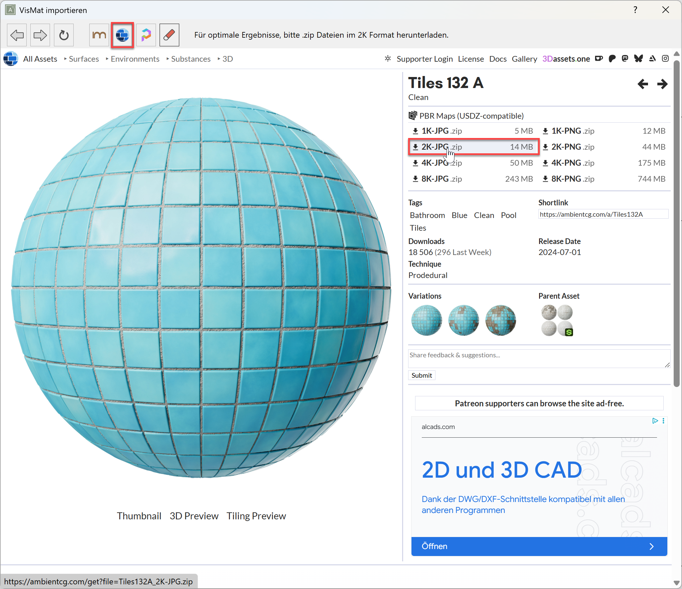
Task: Click the eraser tool icon in toolbar
Action: pyautogui.click(x=169, y=35)
